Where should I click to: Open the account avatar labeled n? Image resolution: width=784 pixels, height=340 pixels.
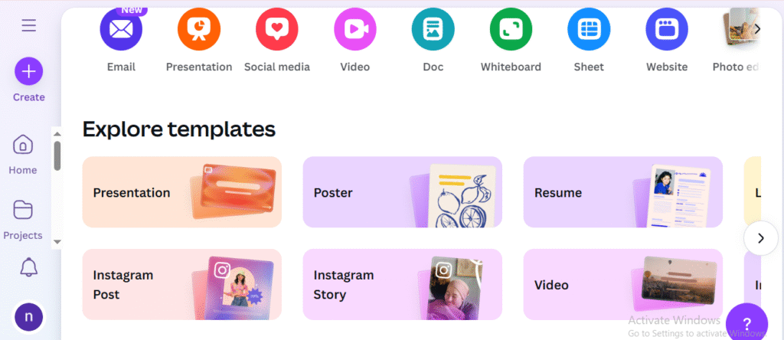(29, 316)
